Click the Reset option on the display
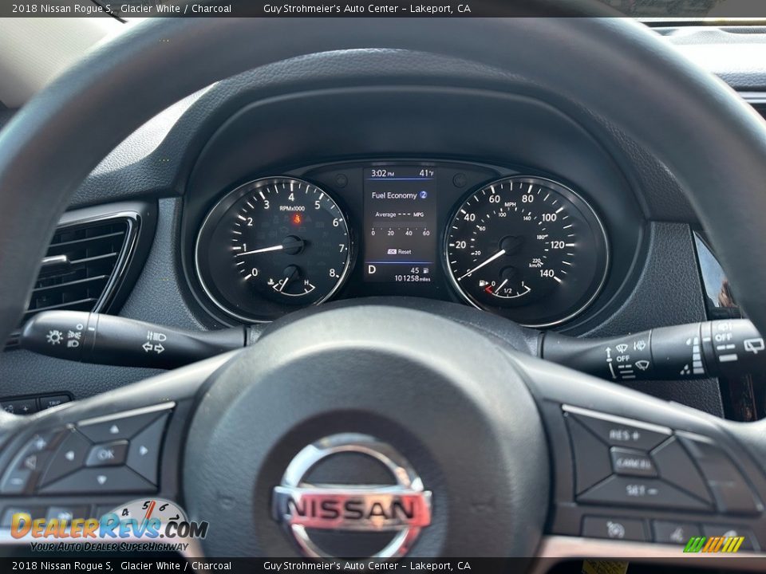The width and height of the screenshot is (766, 574). click(x=400, y=251)
